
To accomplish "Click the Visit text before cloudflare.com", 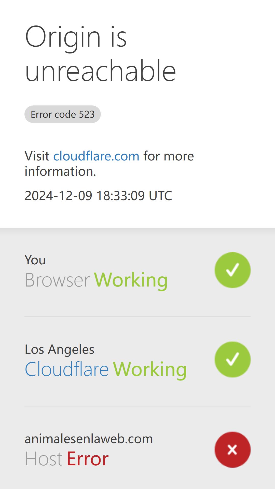I will click(x=37, y=156).
